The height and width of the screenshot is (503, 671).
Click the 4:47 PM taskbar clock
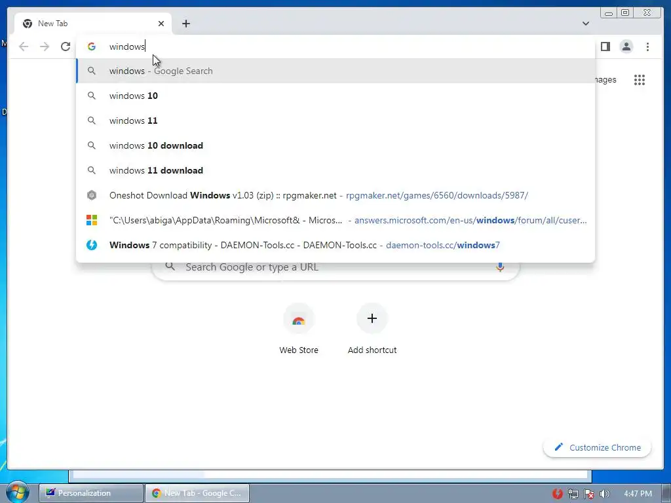[x=638, y=494]
